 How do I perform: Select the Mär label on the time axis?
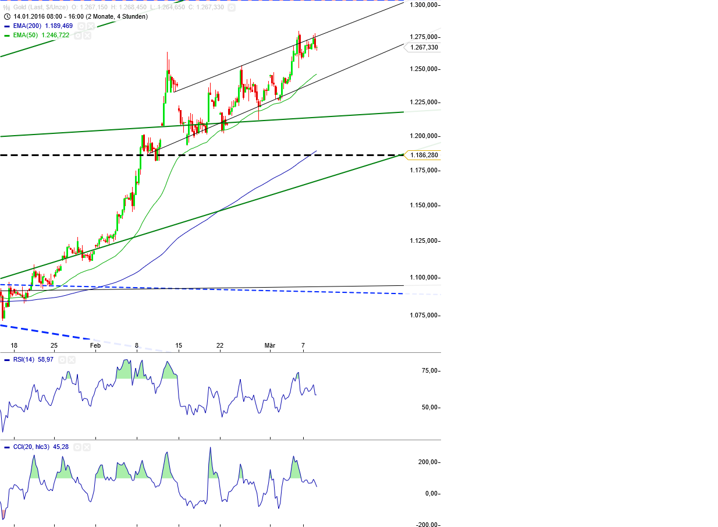click(270, 345)
